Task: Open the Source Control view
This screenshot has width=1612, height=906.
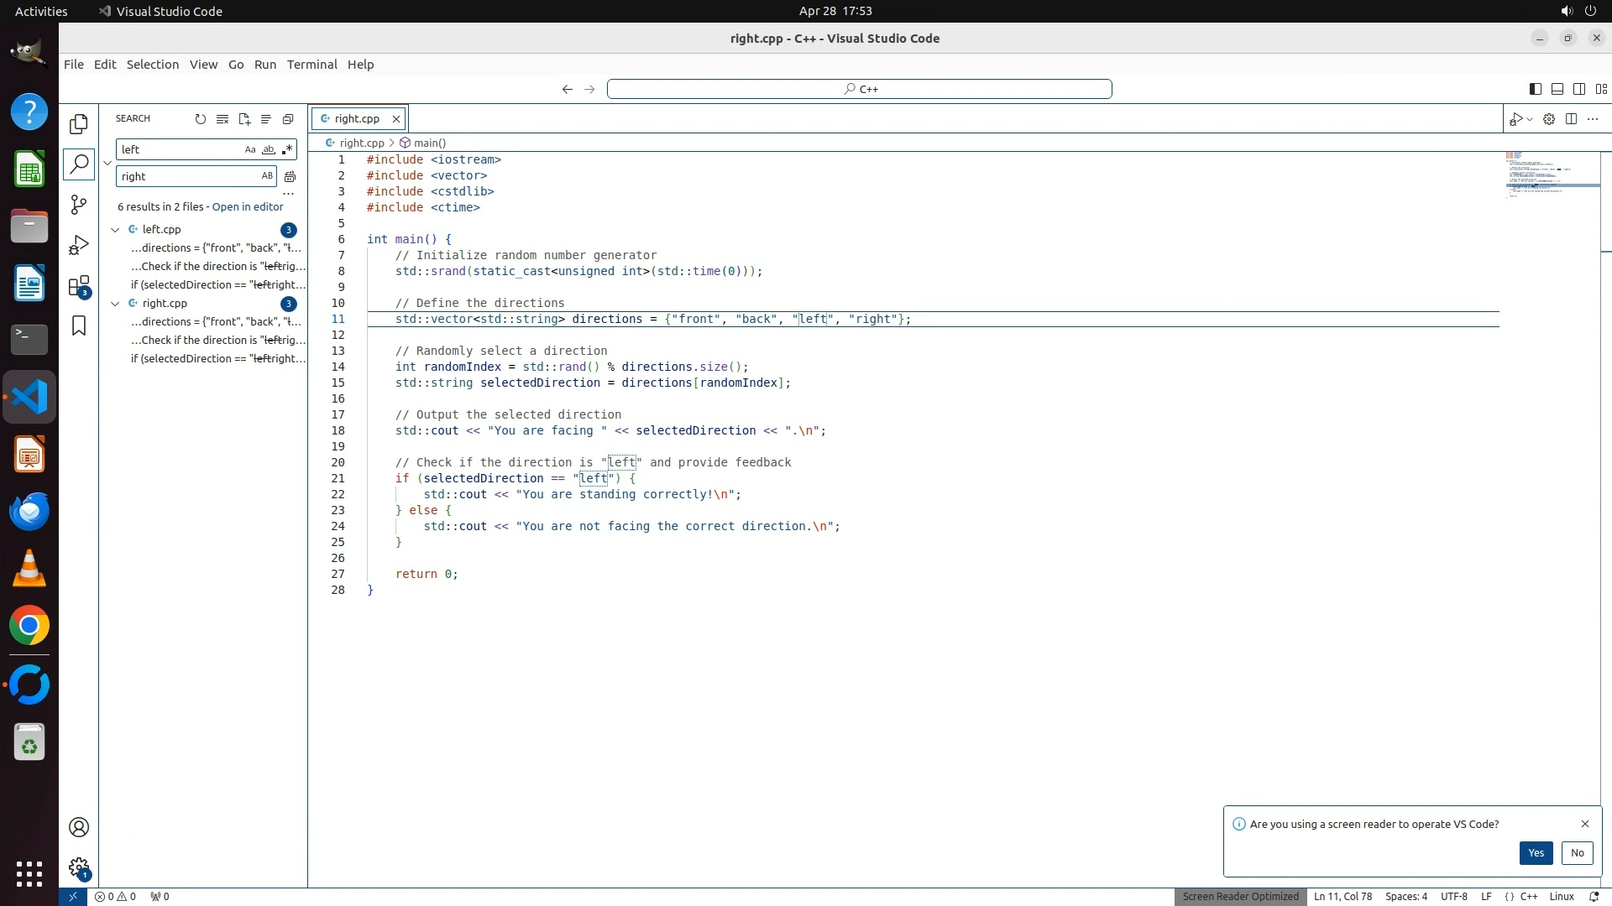Action: 79,205
